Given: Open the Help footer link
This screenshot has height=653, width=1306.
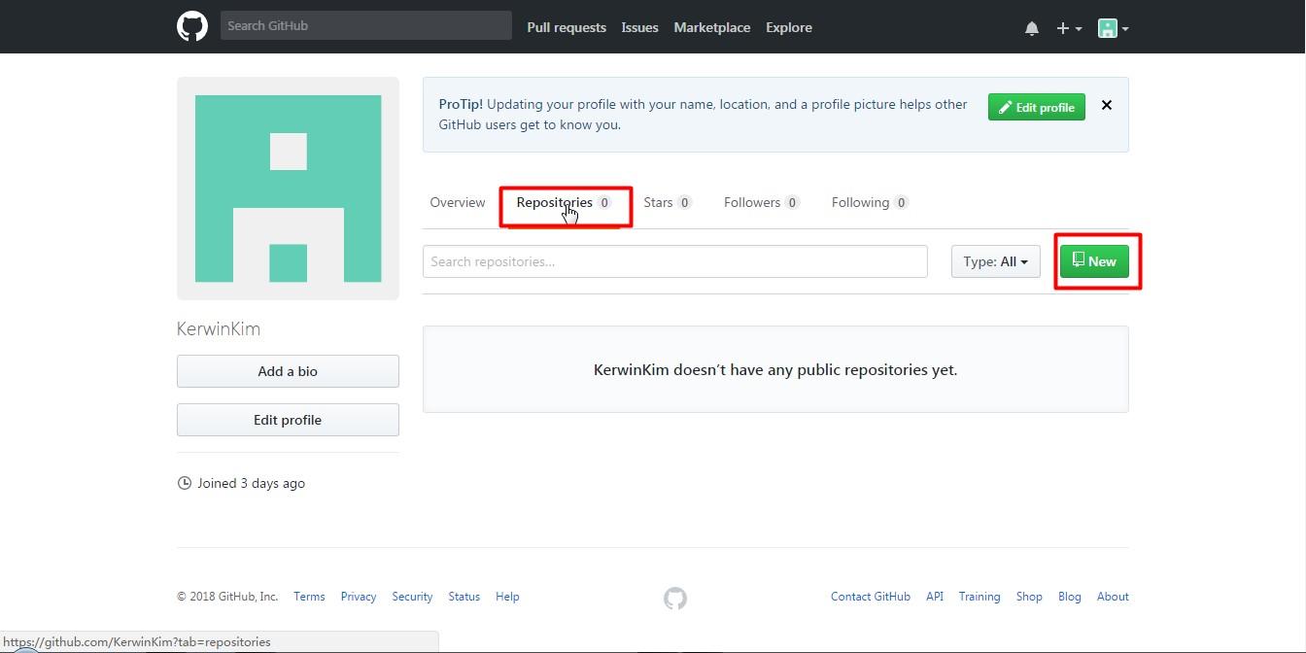Looking at the screenshot, I should (507, 597).
